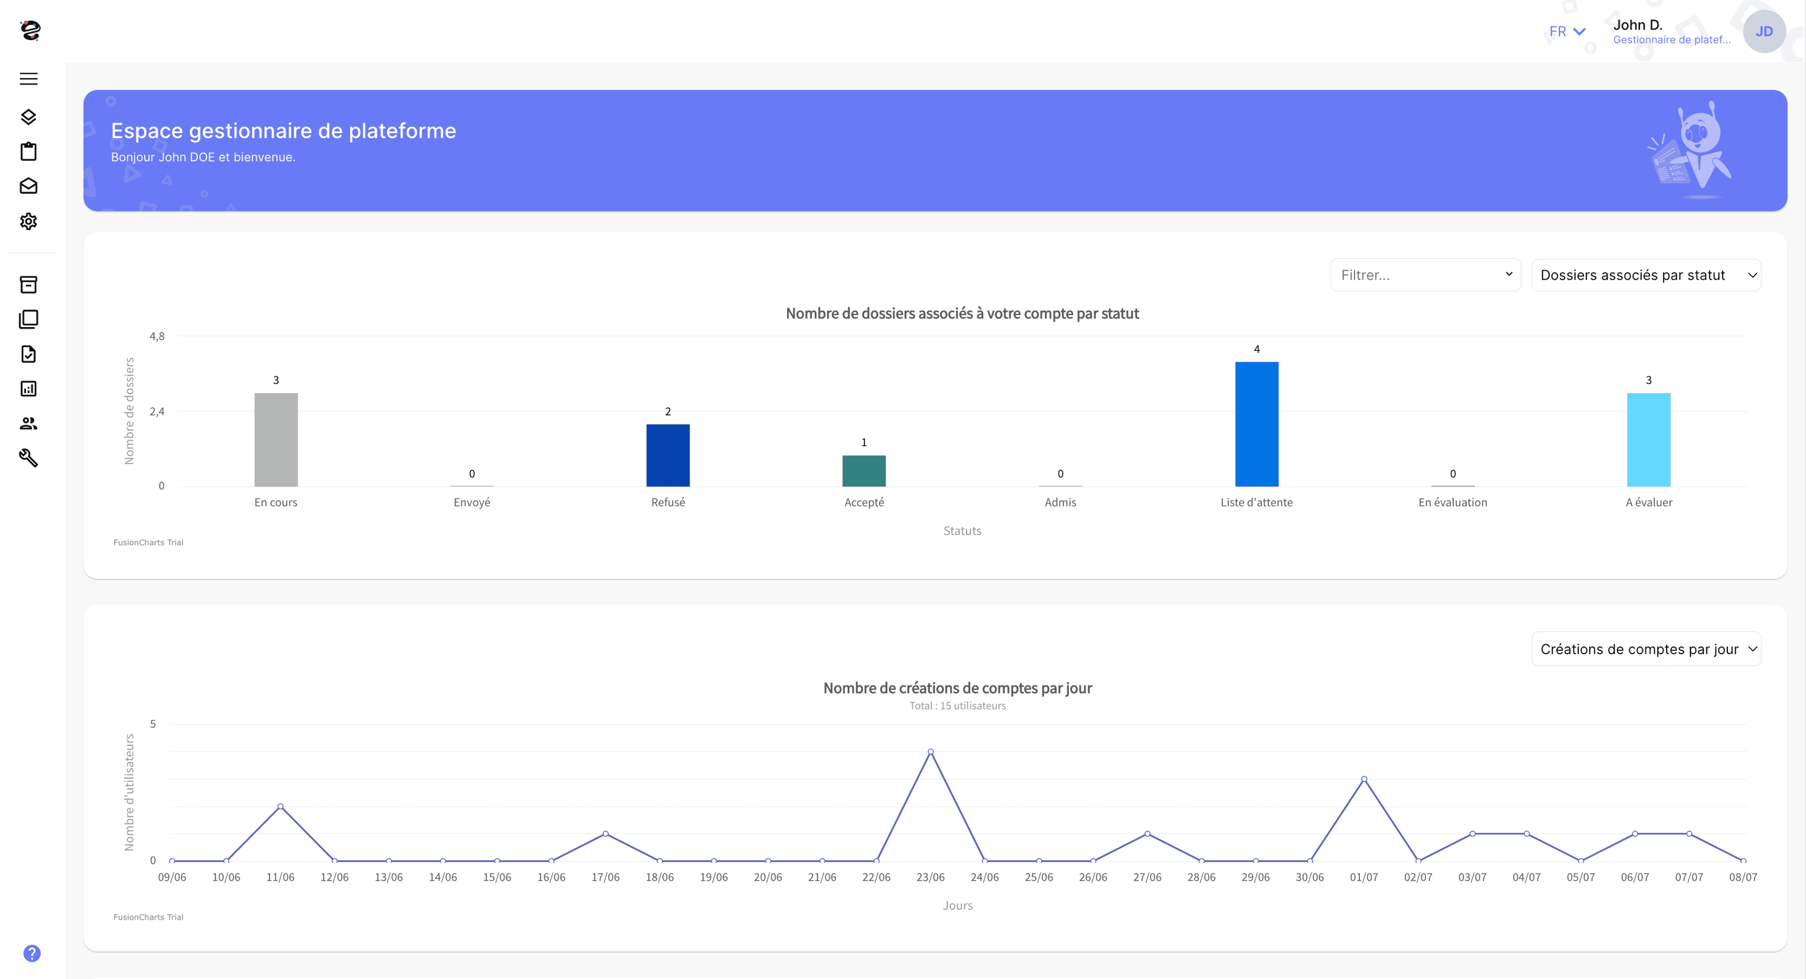Select the validated document icon
Screen dimensions: 1806x979
click(x=29, y=354)
